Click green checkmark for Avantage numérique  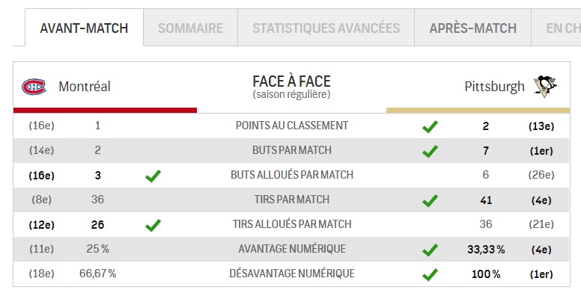pyautogui.click(x=430, y=250)
